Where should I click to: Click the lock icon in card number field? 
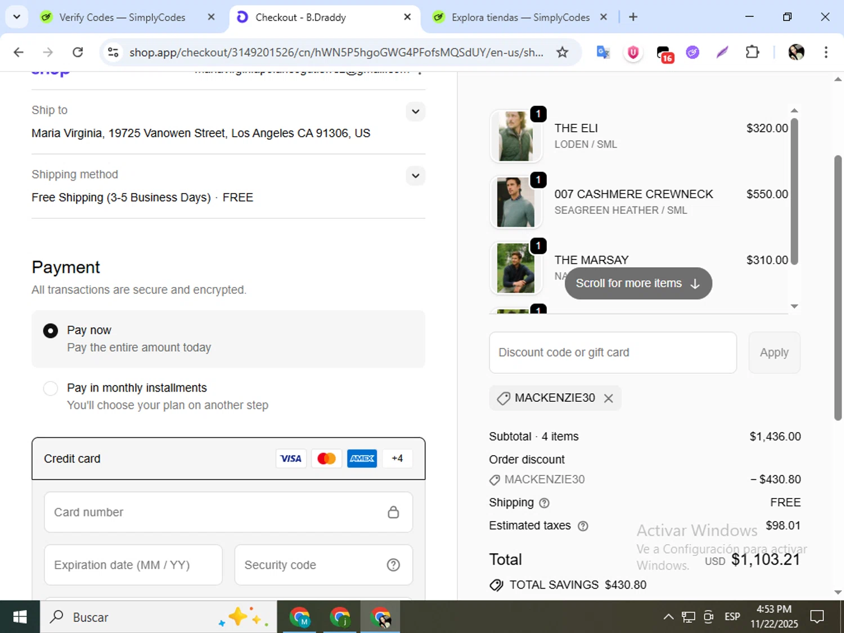click(x=393, y=512)
